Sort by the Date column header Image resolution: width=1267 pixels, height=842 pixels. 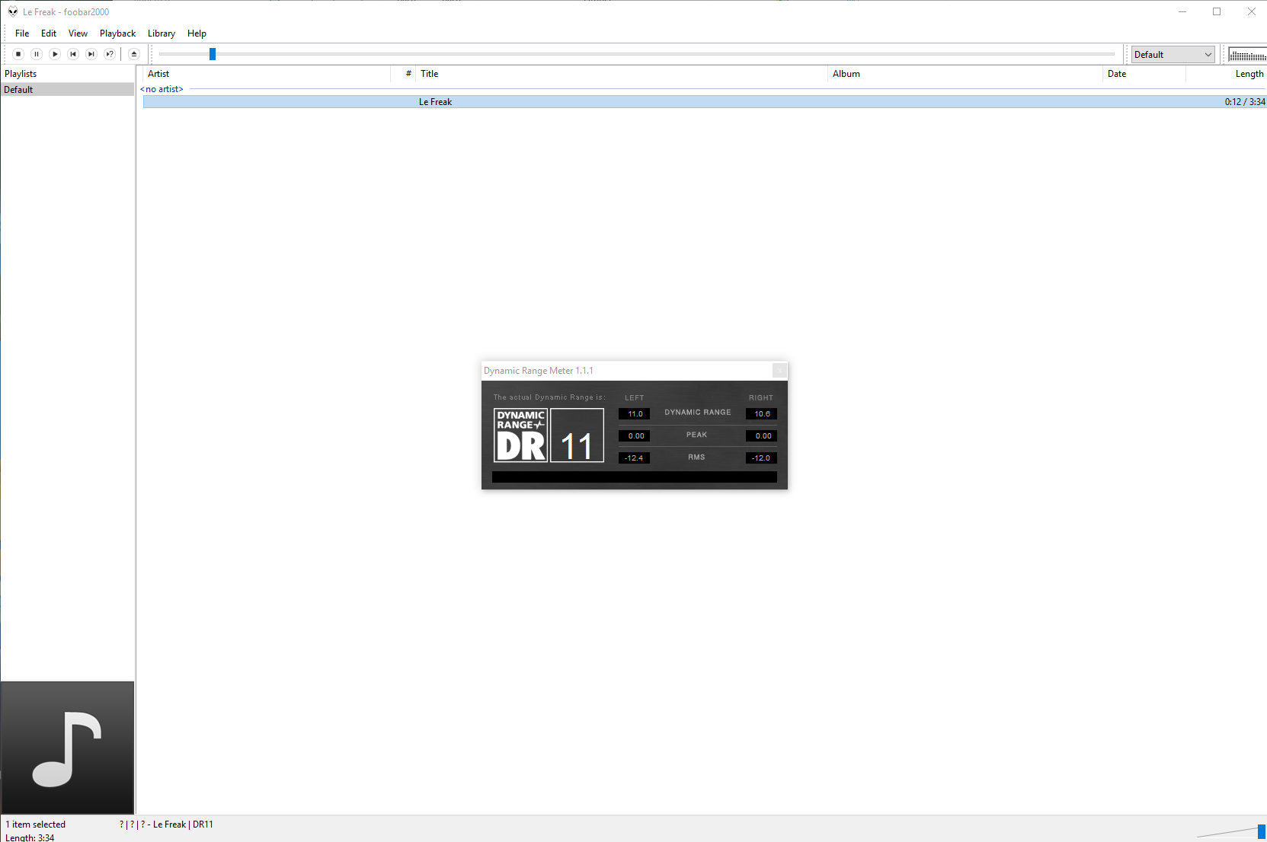click(x=1144, y=74)
